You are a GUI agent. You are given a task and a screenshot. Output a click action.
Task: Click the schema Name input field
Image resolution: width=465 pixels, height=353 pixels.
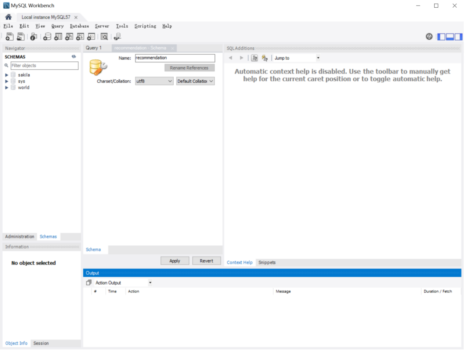[175, 58]
